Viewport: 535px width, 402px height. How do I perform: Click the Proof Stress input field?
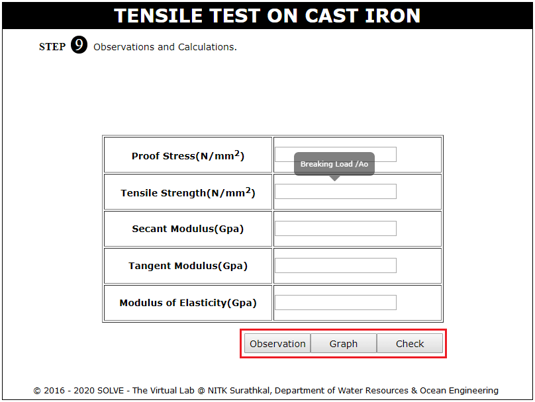coord(336,154)
